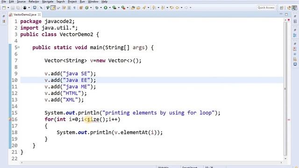Viewport: 299px width, 168px height.
Task: Click the New Java Class green icon
Action: pyautogui.click(x=87, y=8)
